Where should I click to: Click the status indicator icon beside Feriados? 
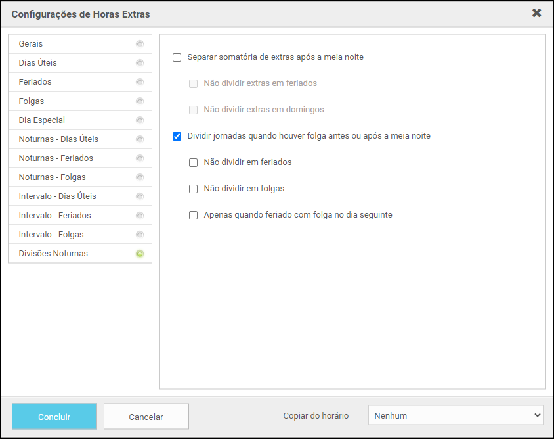pos(139,82)
